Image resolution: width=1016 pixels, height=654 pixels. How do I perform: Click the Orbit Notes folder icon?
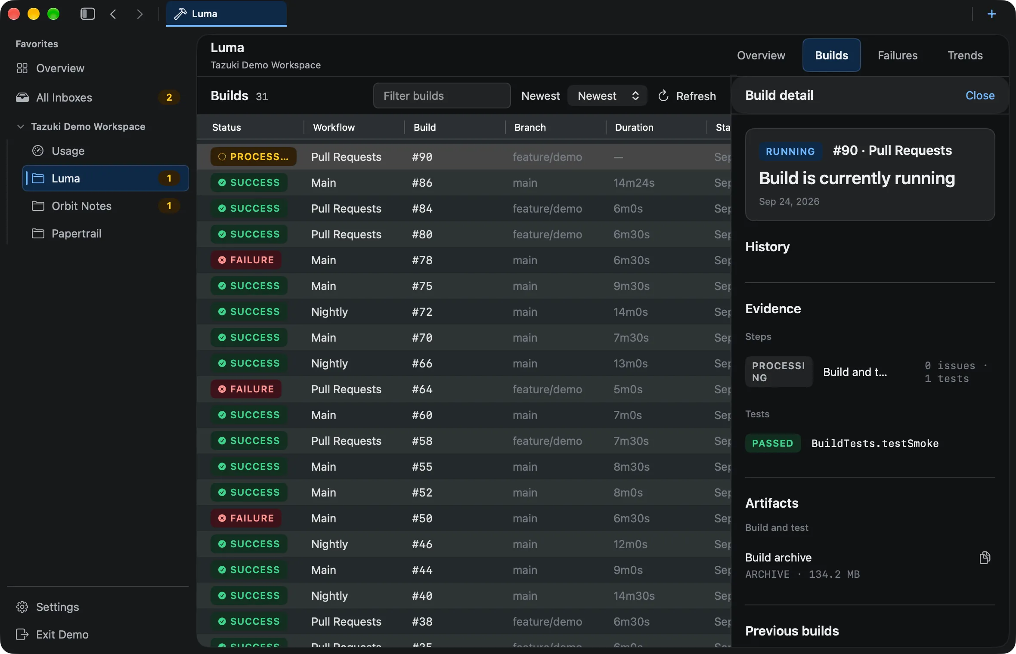38,206
